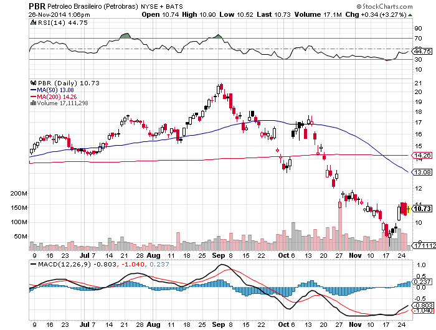Click the RSI(14) 44.75 indicator label
Screen dimensions: 436x330
point(62,23)
